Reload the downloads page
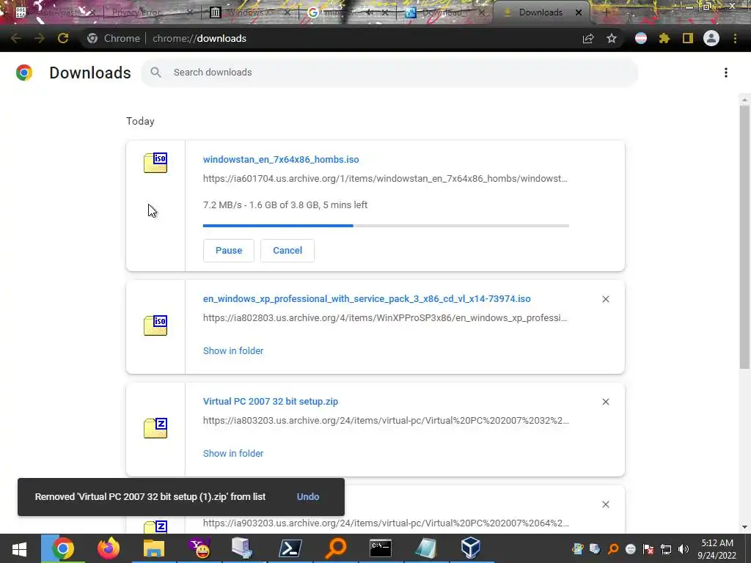751x563 pixels. pos(63,38)
